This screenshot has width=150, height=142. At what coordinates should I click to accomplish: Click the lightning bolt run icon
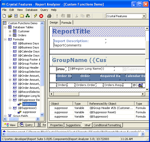tap(36, 16)
